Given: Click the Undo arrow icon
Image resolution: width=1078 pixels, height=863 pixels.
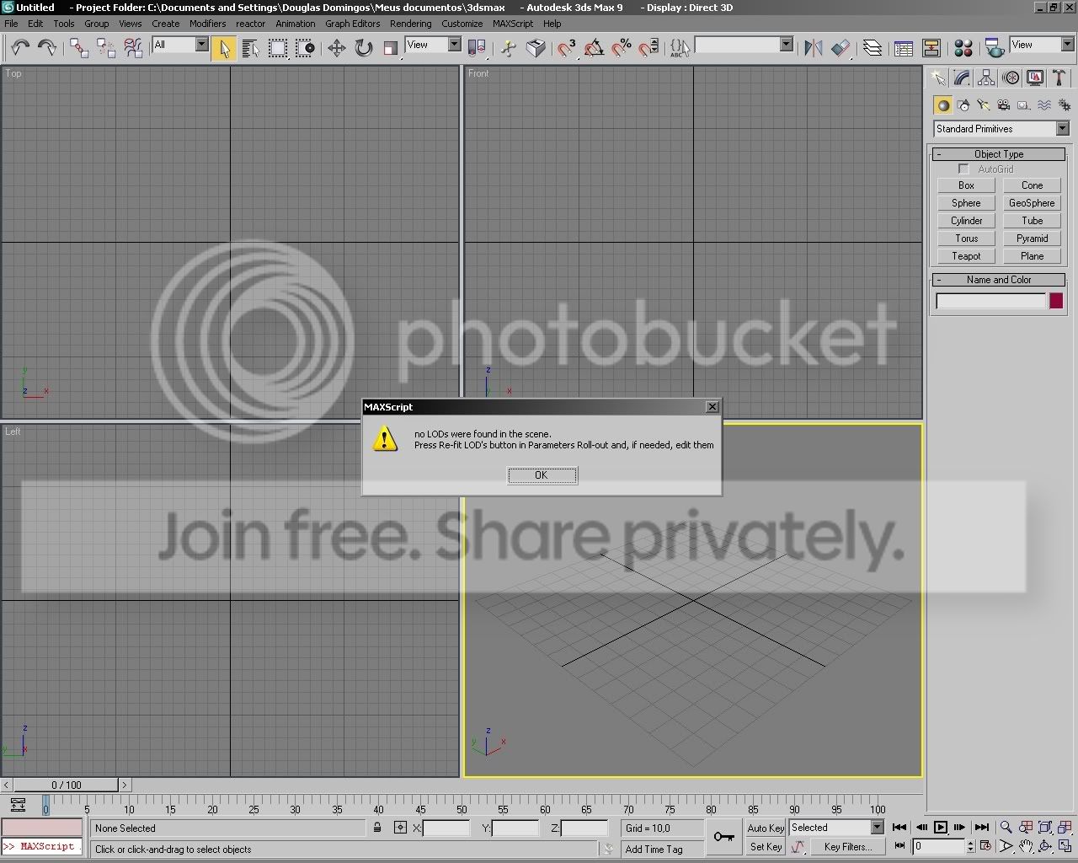Looking at the screenshot, I should [x=19, y=48].
